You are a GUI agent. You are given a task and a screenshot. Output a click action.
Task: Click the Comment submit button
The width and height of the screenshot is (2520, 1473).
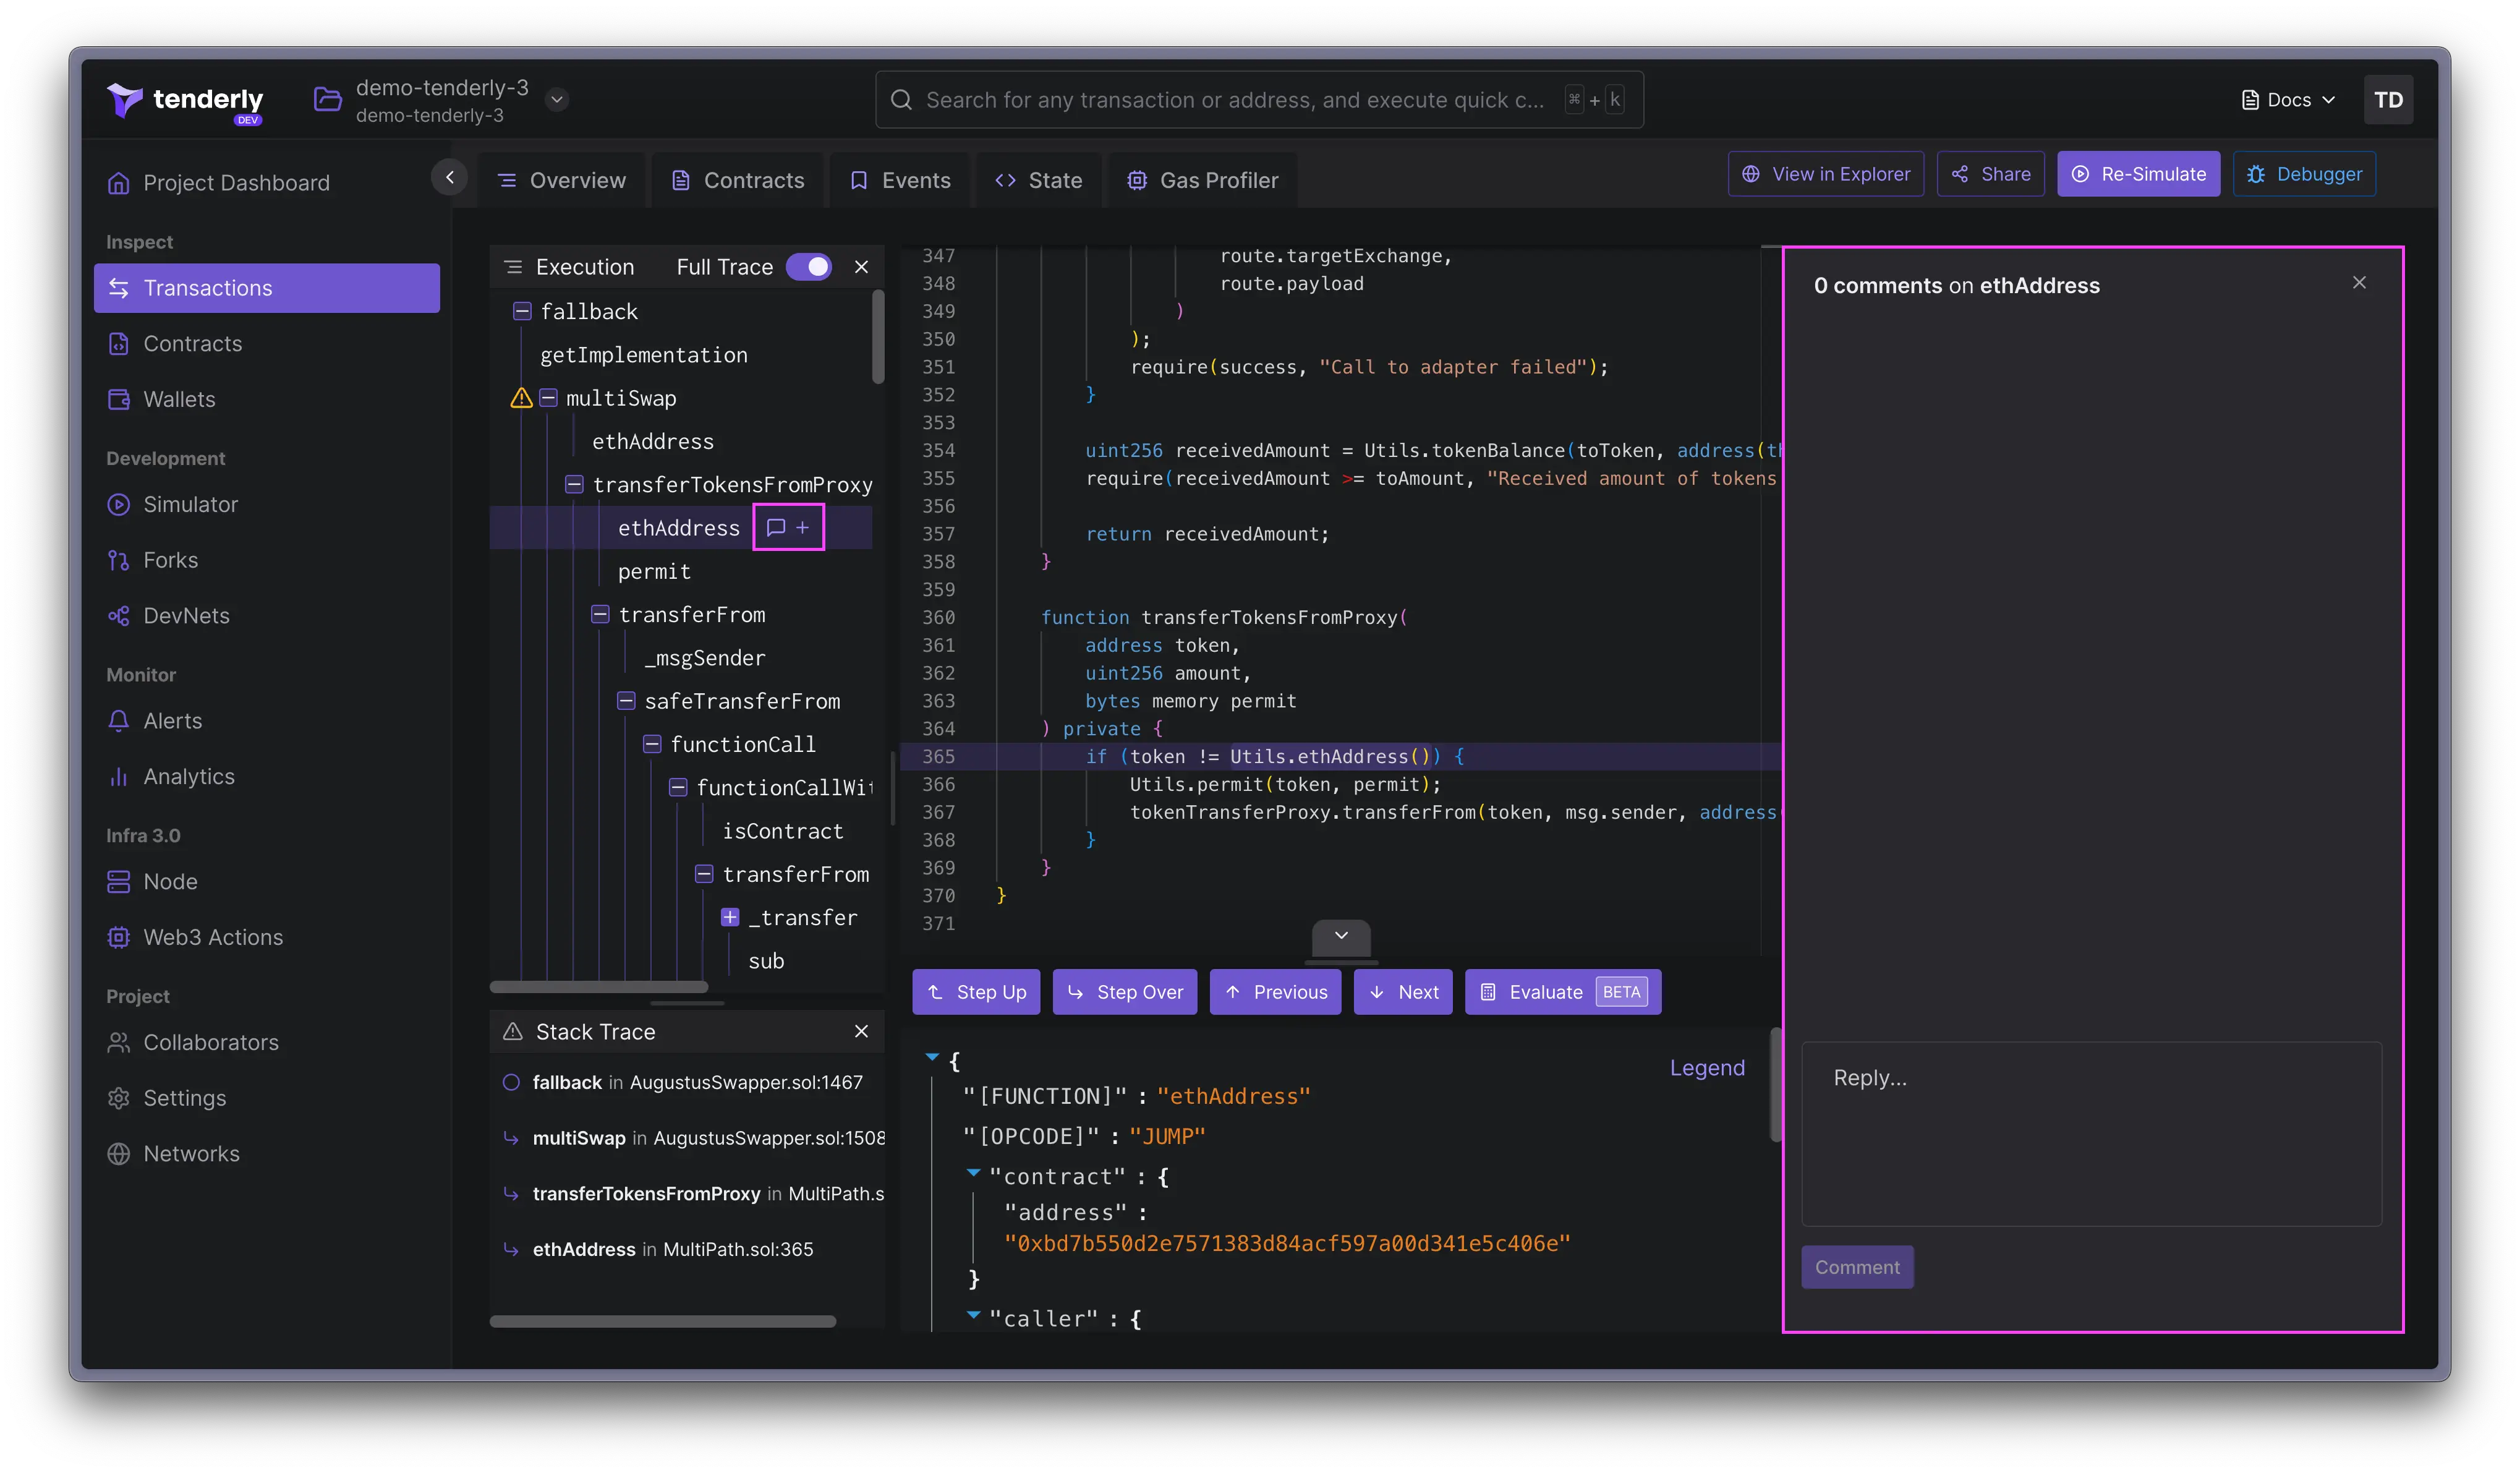point(1857,1268)
